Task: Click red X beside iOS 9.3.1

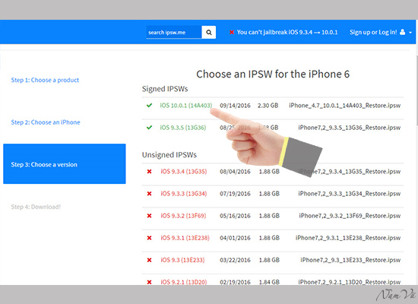Action: point(149,238)
